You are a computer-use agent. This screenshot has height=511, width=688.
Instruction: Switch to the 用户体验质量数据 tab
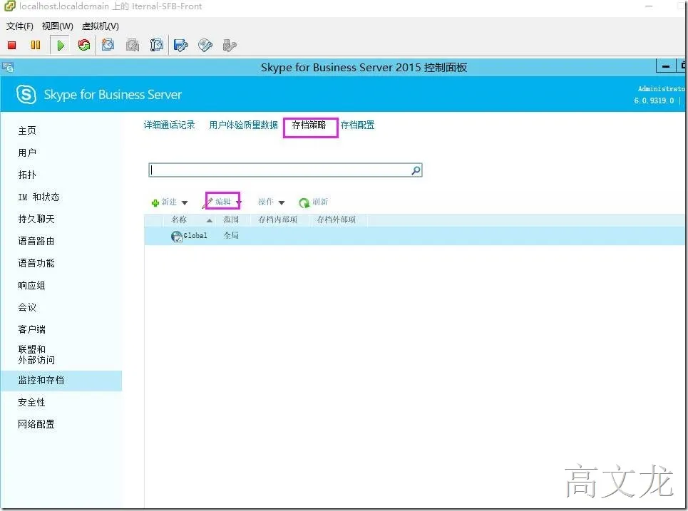[x=244, y=125]
